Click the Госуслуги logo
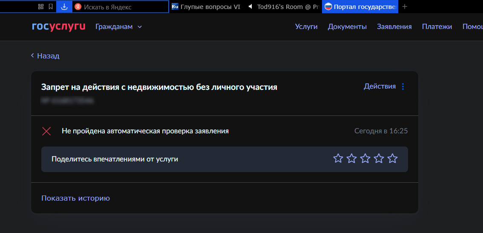This screenshot has width=483, height=233. 59,26
